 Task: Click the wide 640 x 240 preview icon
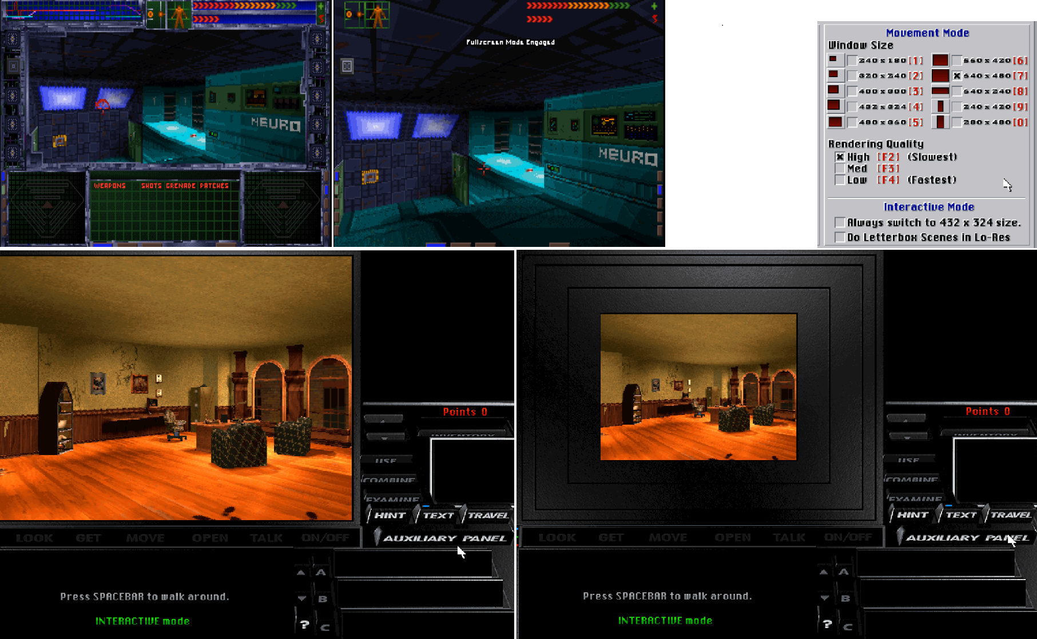[940, 91]
